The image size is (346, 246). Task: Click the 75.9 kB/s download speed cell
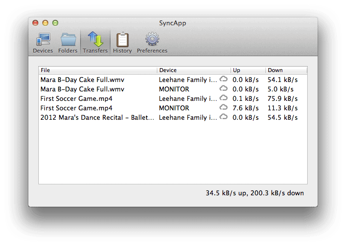click(282, 98)
